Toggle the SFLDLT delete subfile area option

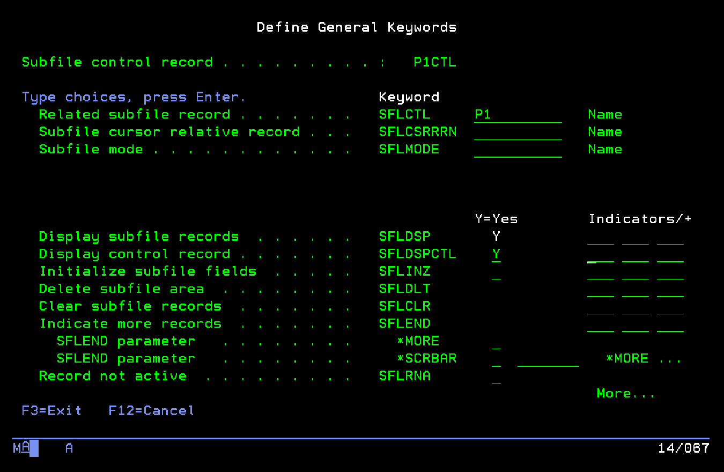coord(496,290)
